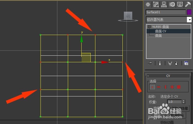Open the Display panel tab
Viewport: 193px width, 124px height.
point(180,4)
